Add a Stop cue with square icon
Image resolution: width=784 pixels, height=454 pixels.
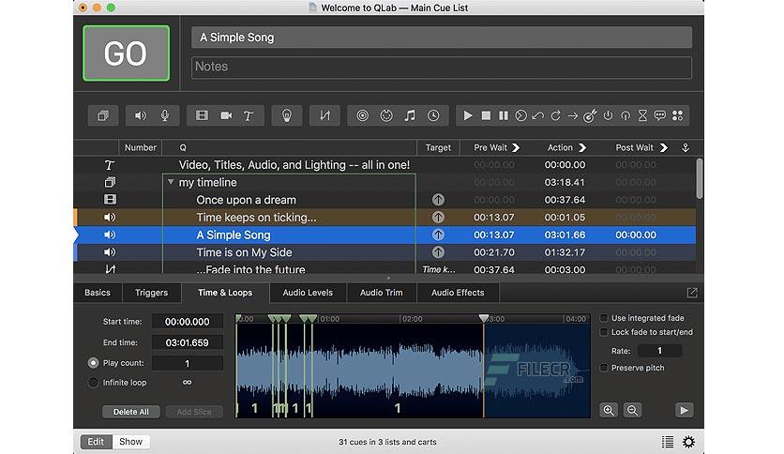pyautogui.click(x=486, y=116)
